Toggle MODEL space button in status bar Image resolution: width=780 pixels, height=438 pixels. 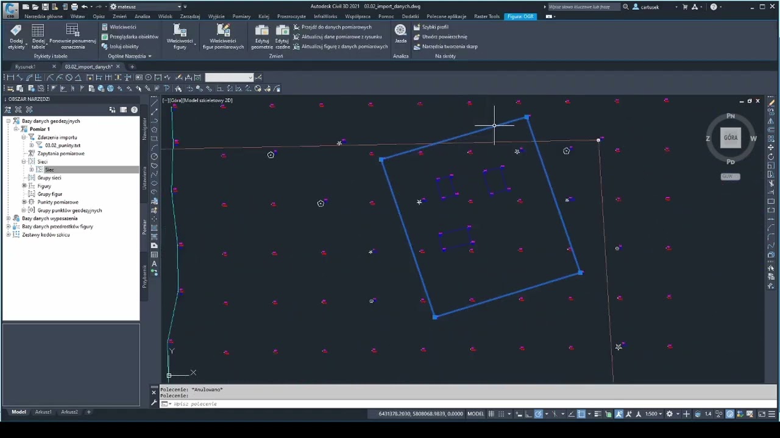[475, 414]
